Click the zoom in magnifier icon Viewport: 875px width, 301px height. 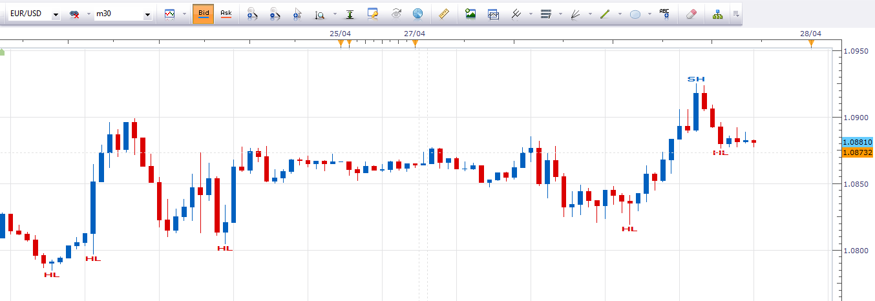tap(253, 14)
